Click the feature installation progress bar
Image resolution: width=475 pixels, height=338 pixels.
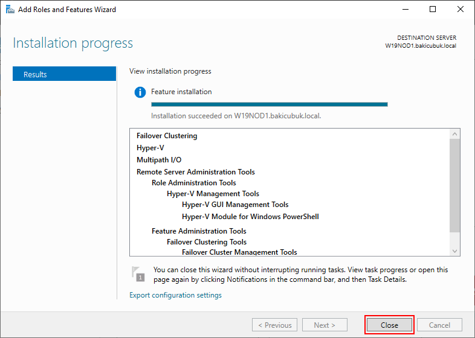[270, 104]
